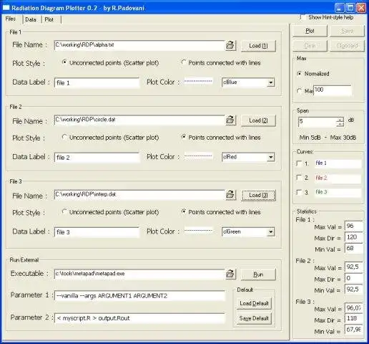Screen dimensions: 369x344
Task: Click the Span value field
Action: (x=318, y=122)
